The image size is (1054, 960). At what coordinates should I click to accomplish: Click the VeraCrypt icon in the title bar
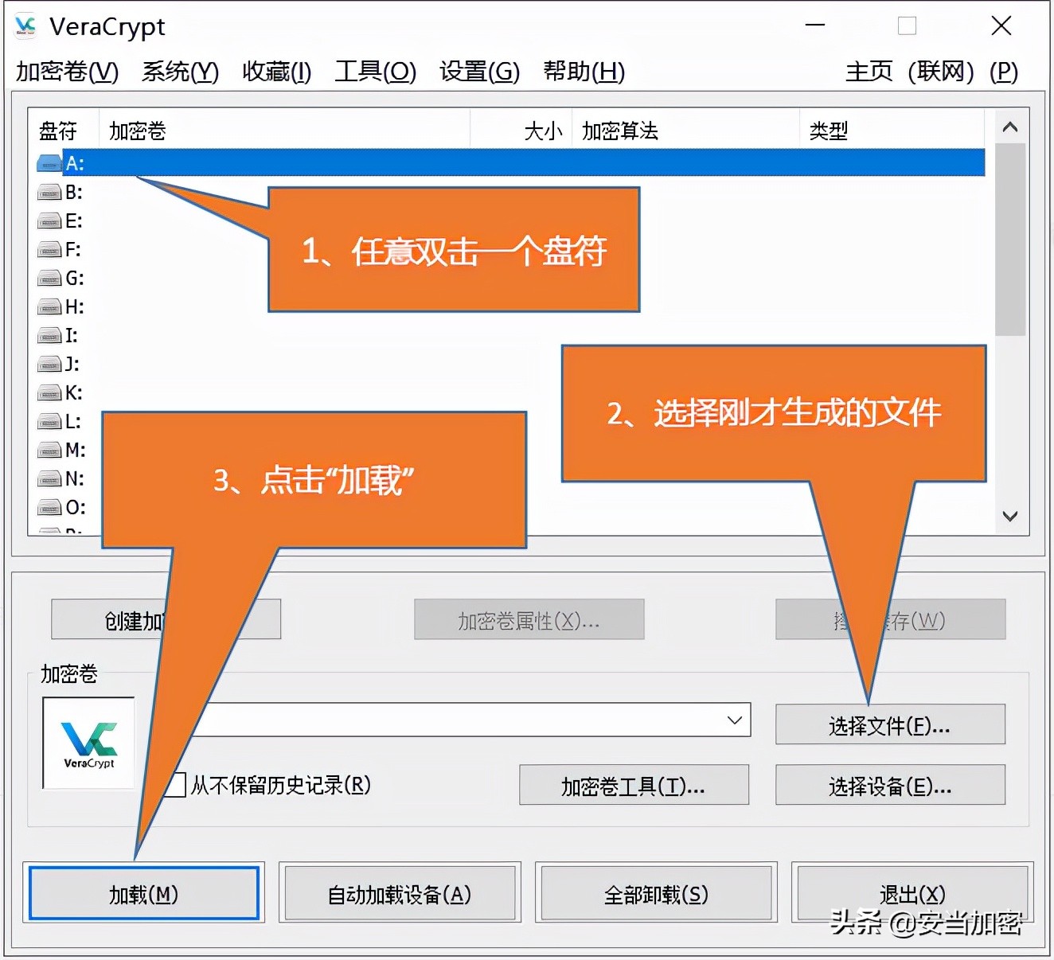(25, 25)
